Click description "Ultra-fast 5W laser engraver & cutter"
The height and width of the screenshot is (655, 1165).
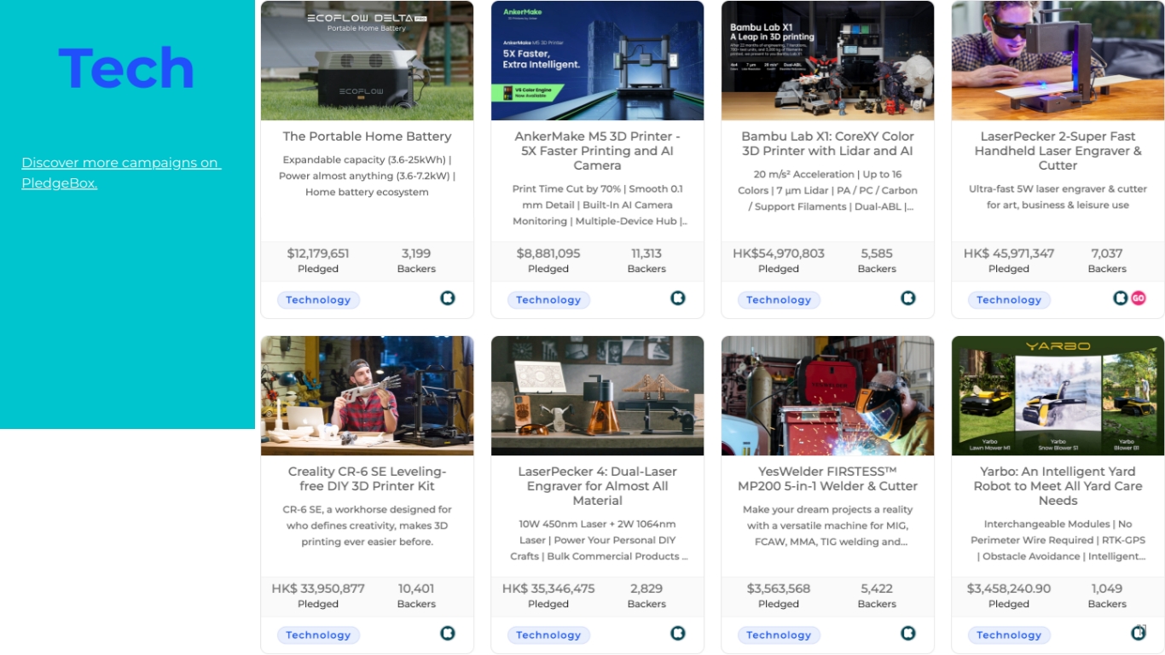coord(1058,197)
